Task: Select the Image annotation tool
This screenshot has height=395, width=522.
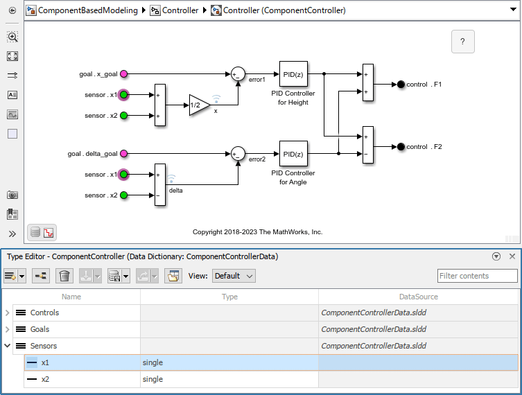Action: click(12, 114)
